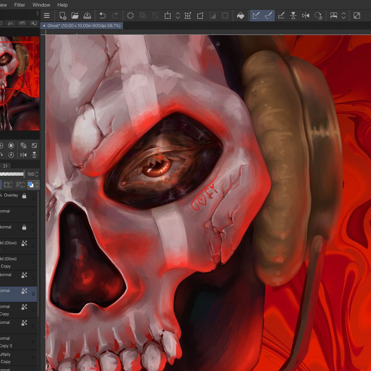Image resolution: width=371 pixels, height=371 pixels.
Task: Click the grip handle on the Overlay layer
Action: pos(33,199)
